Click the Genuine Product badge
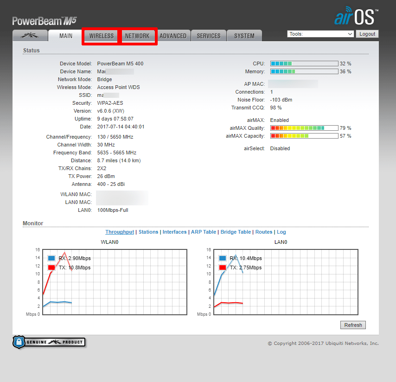This screenshot has height=382, width=396. [x=49, y=342]
